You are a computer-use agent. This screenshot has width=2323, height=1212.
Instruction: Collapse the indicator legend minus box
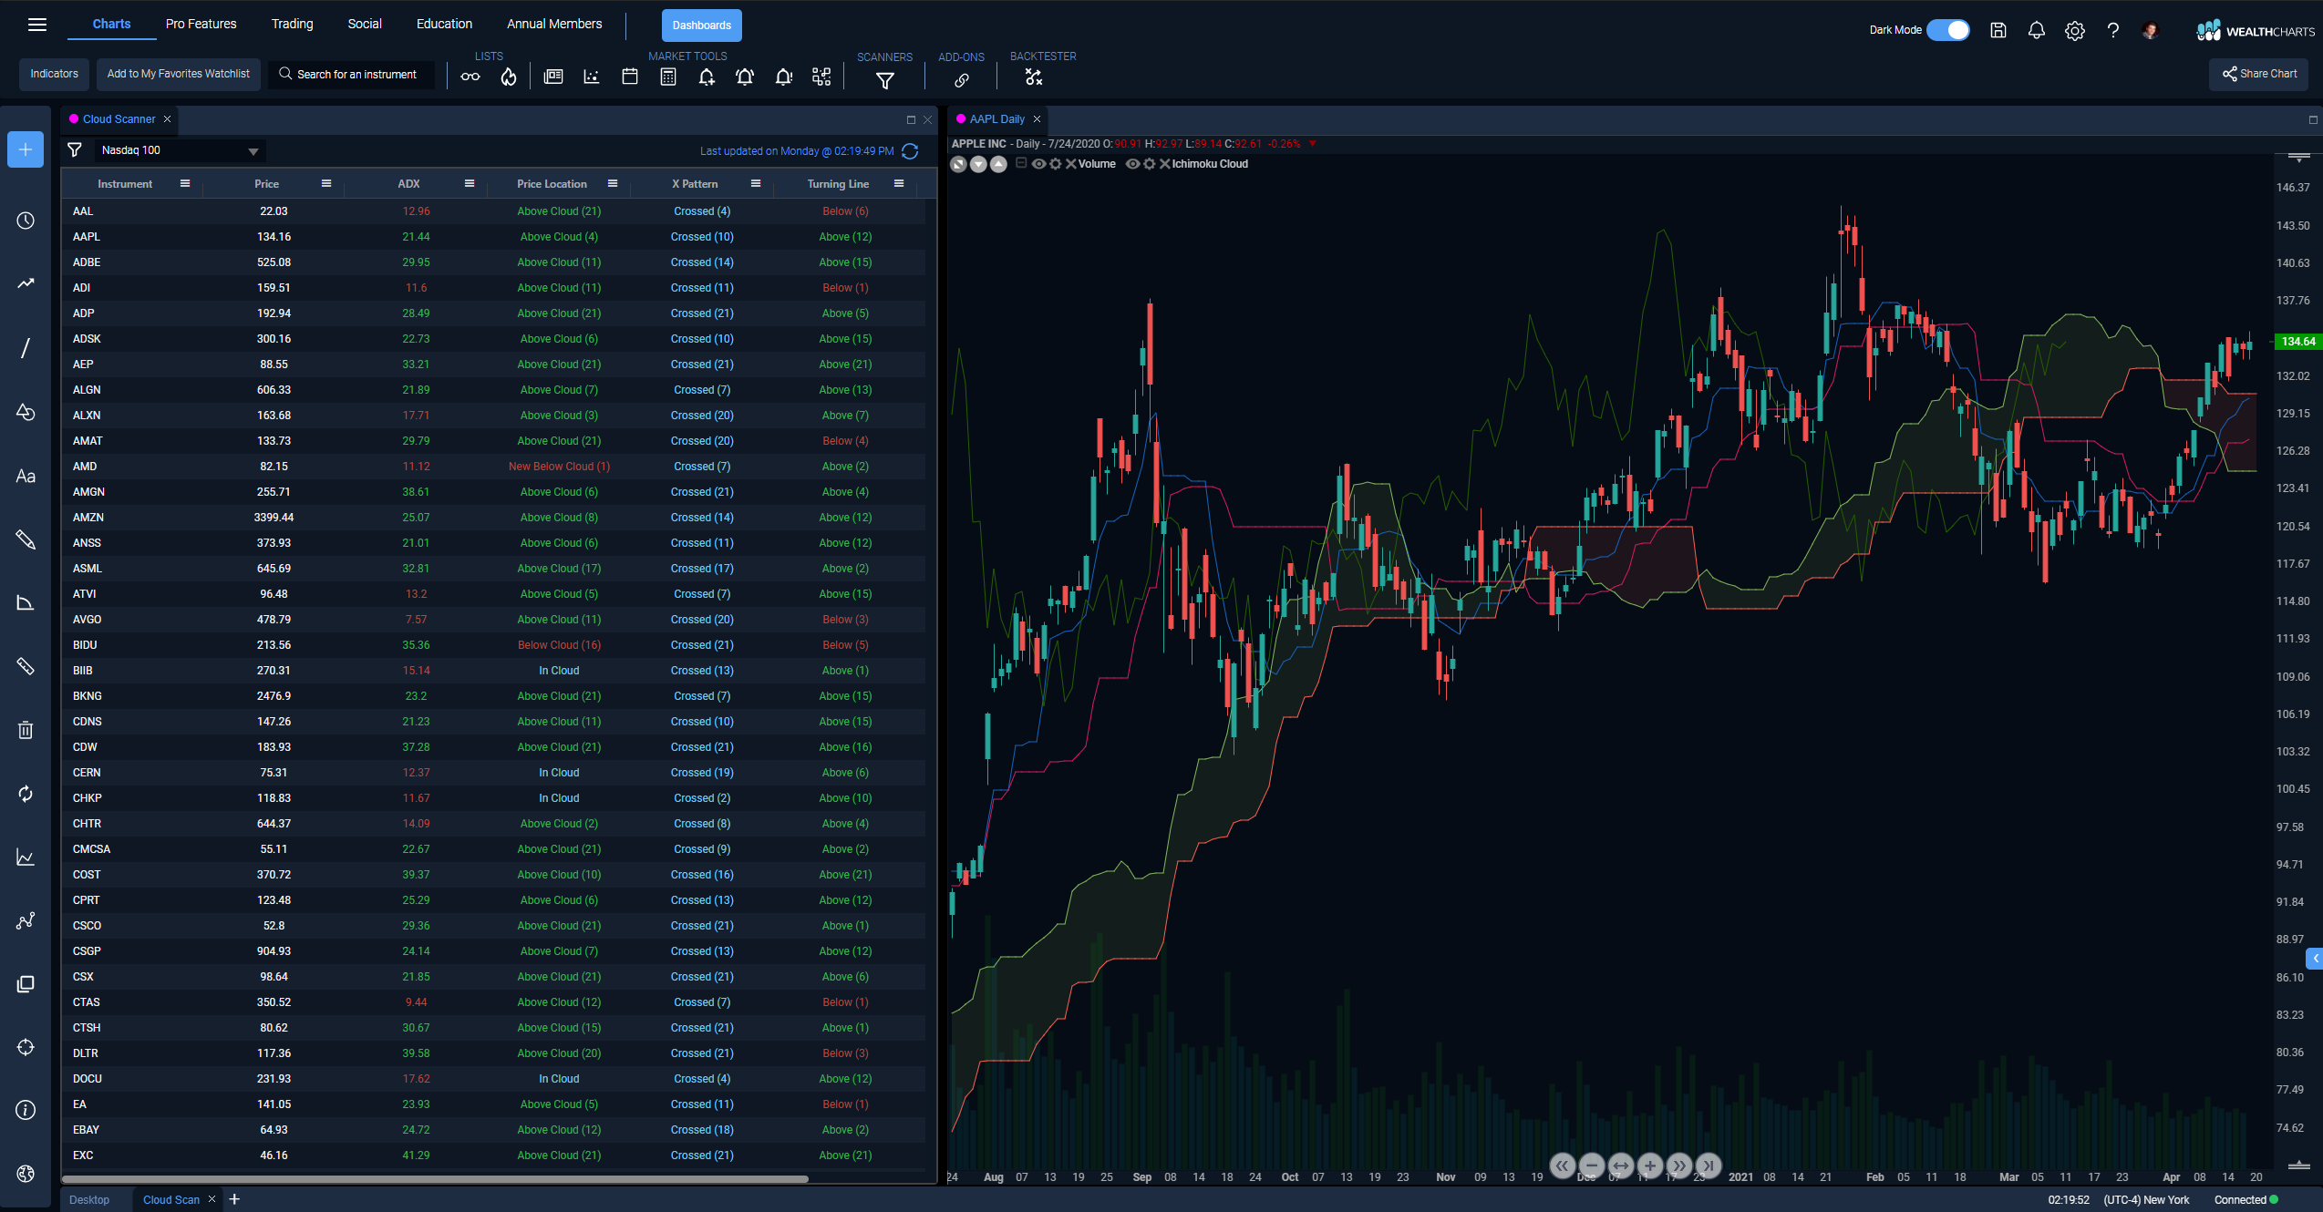click(1021, 163)
